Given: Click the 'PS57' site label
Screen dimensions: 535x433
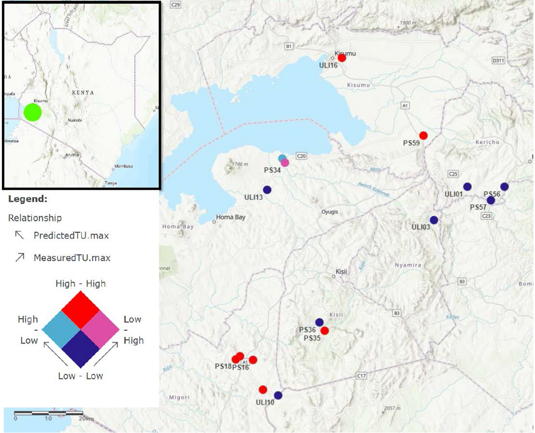Looking at the screenshot, I should pyautogui.click(x=478, y=207).
